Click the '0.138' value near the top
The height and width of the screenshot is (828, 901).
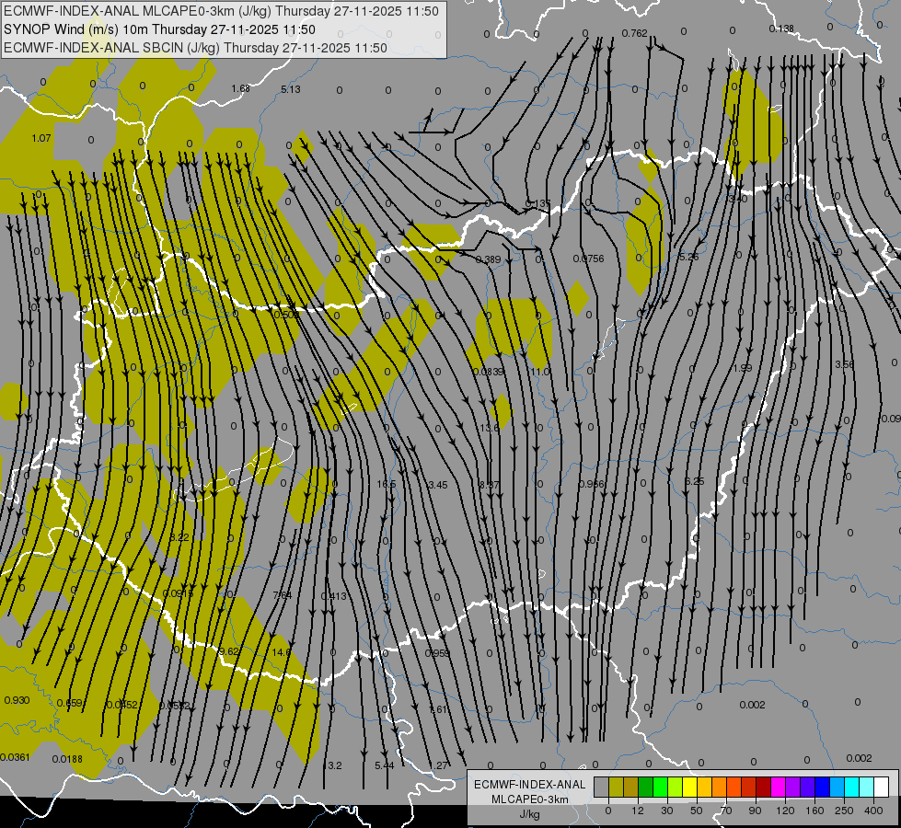(x=781, y=29)
